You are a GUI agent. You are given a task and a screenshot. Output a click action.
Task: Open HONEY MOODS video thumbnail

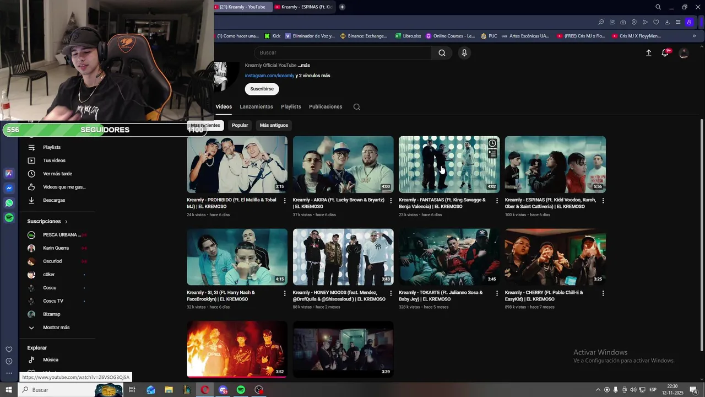[343, 257]
